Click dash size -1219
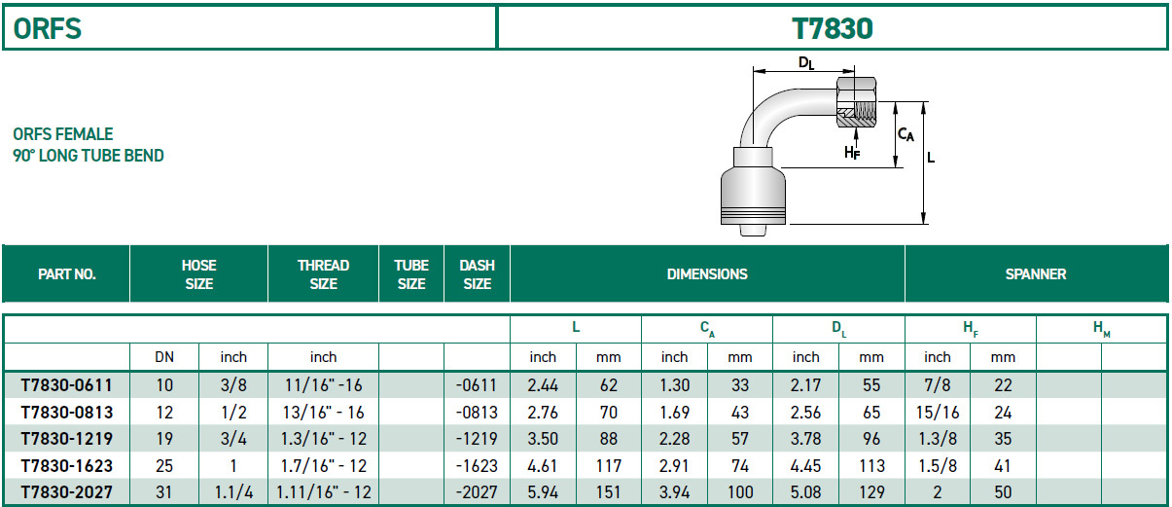Screen dimensions: 1172x507 pyautogui.click(x=477, y=439)
